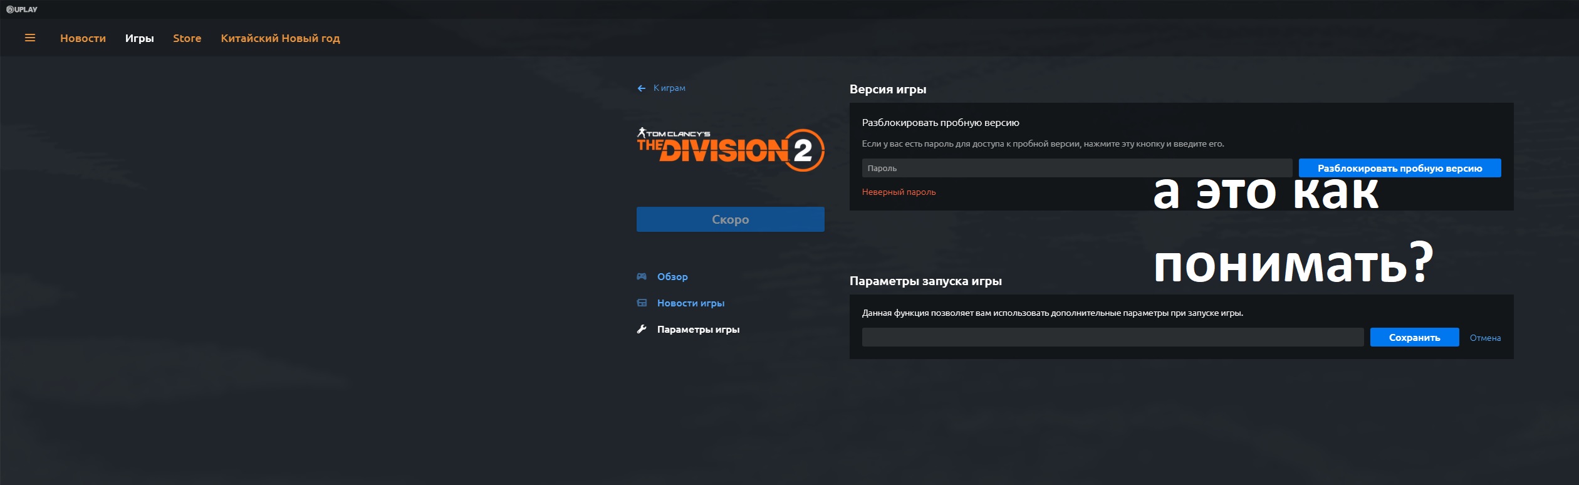Viewport: 1579px width, 485px height.
Task: Switch to the Игры tab
Action: [139, 38]
